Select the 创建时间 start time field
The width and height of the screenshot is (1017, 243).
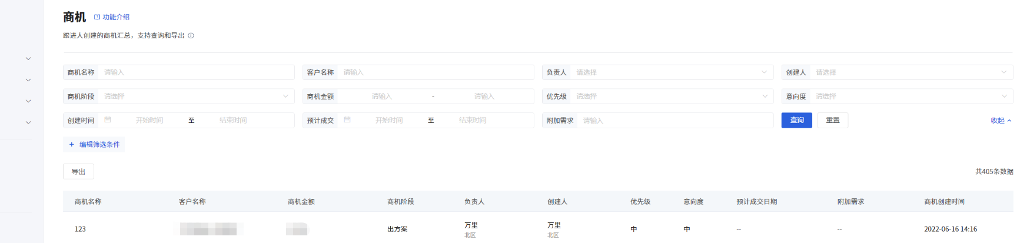pyautogui.click(x=149, y=120)
